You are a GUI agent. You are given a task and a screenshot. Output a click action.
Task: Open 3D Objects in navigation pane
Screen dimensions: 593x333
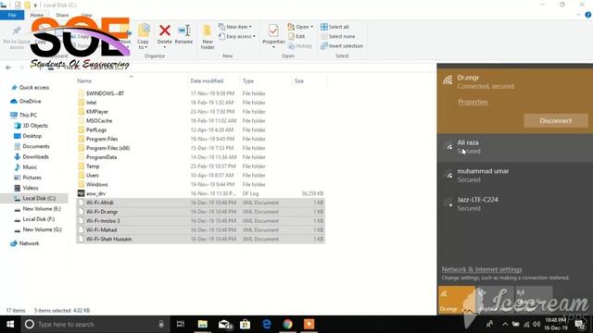pyautogui.click(x=32, y=126)
